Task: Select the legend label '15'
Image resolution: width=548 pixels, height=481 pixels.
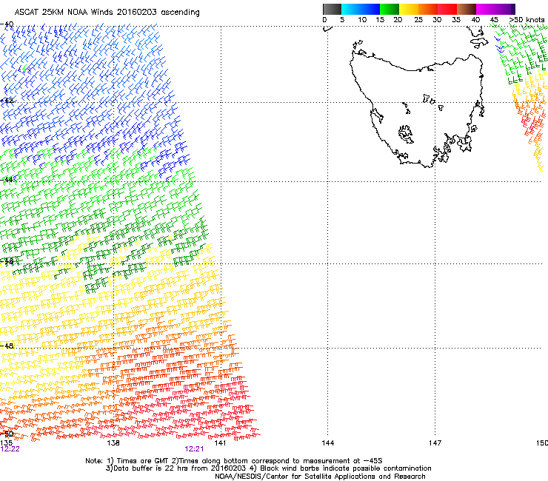Action: pyautogui.click(x=380, y=20)
